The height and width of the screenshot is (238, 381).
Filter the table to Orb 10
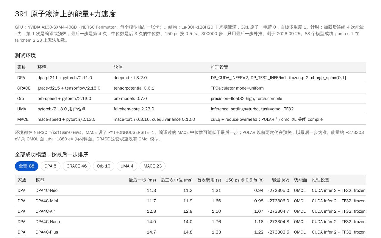(104, 166)
